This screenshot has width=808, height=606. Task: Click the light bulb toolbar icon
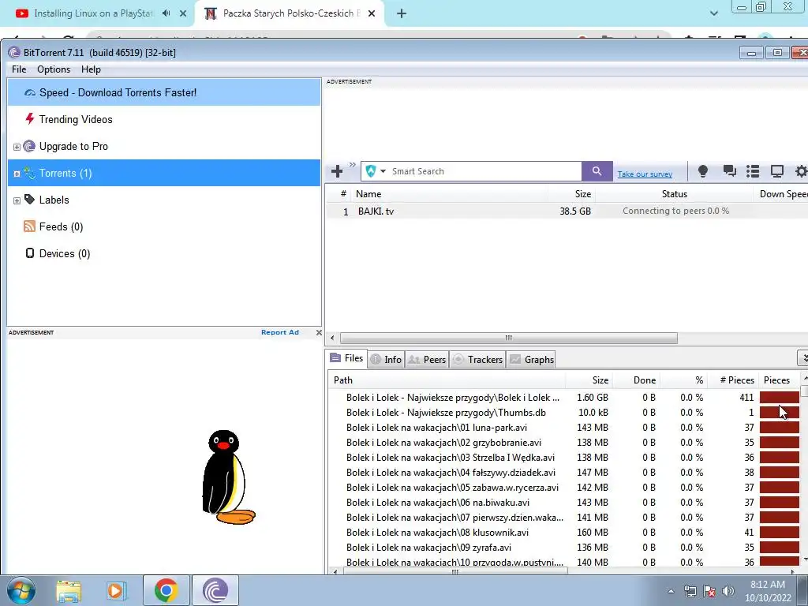(702, 171)
